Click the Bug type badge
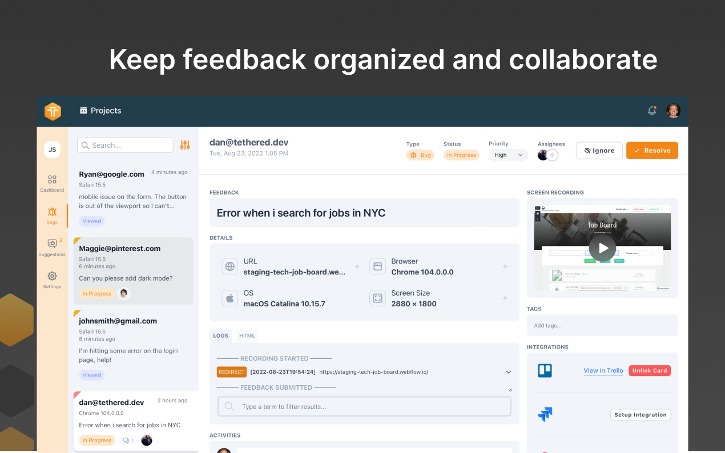 (420, 155)
